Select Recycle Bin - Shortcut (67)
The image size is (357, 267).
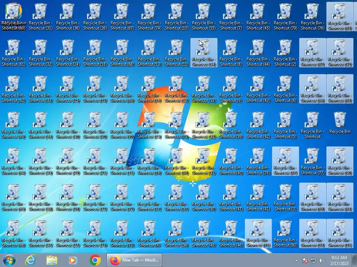click(x=122, y=17)
